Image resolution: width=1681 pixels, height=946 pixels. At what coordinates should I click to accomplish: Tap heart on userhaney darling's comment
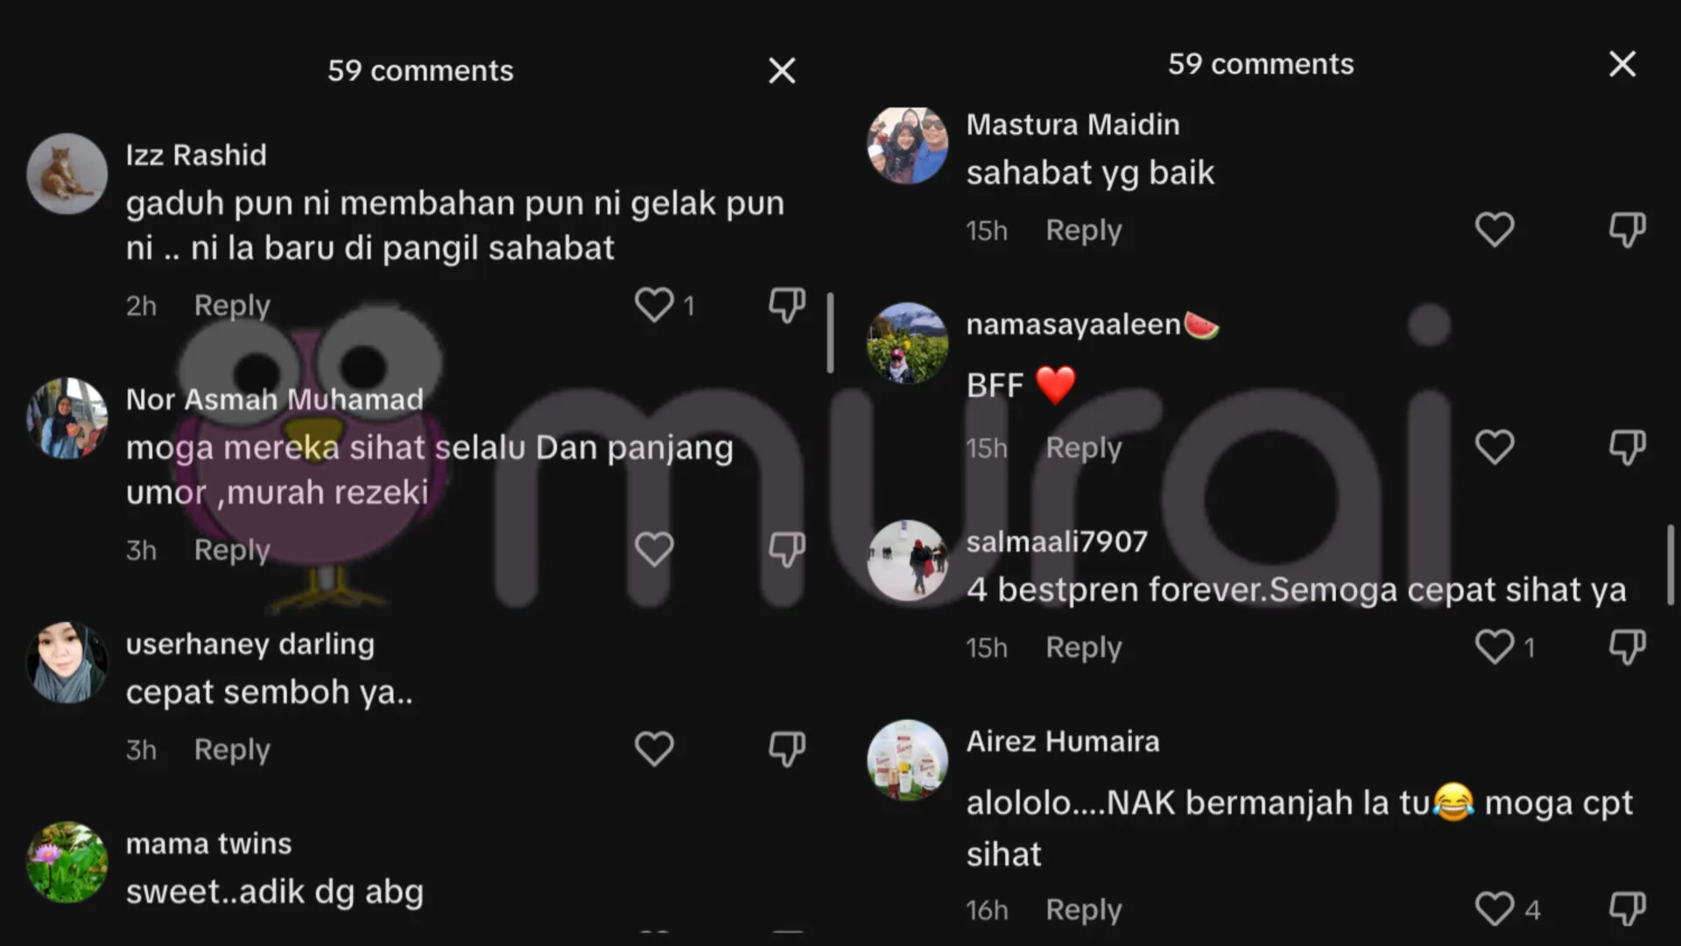point(654,750)
